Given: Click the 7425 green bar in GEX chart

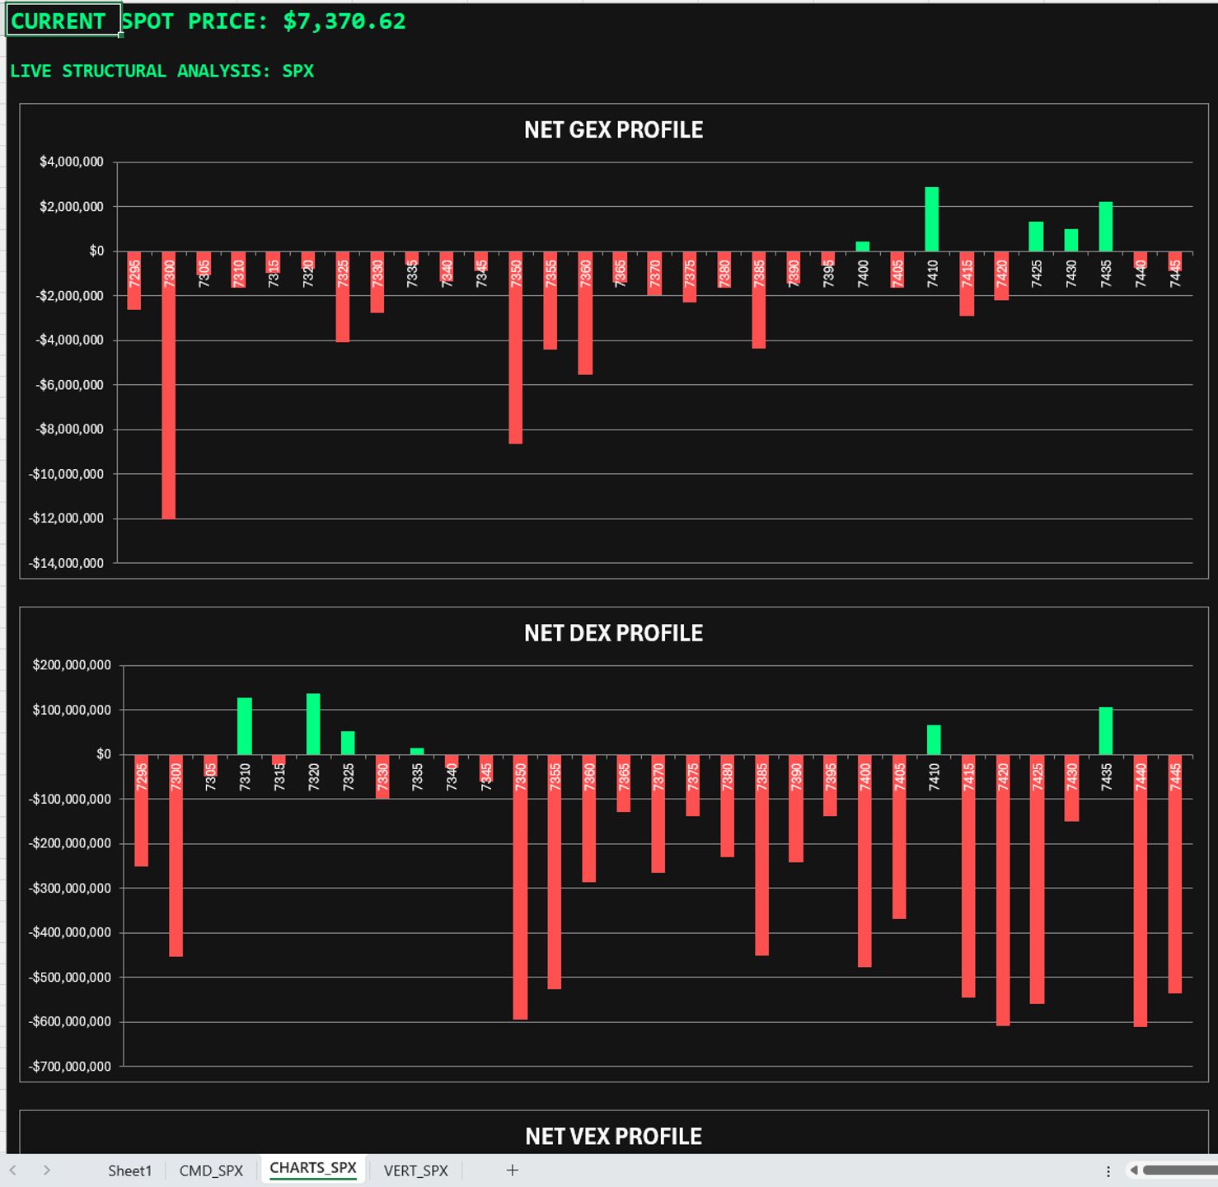Looking at the screenshot, I should [x=1036, y=237].
